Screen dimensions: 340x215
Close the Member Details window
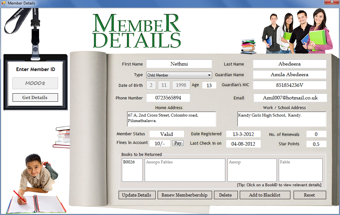tap(331, 3)
